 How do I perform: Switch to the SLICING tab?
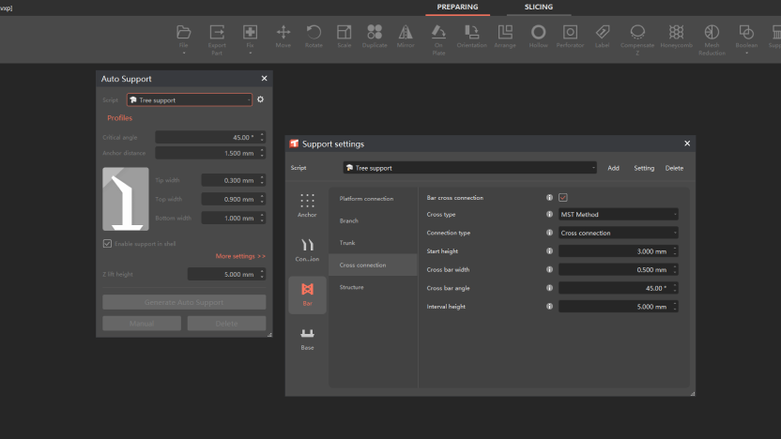(539, 7)
